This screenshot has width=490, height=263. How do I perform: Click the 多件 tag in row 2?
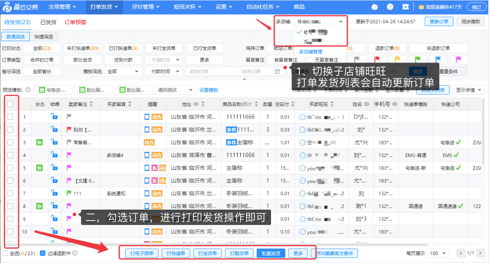[231, 130]
